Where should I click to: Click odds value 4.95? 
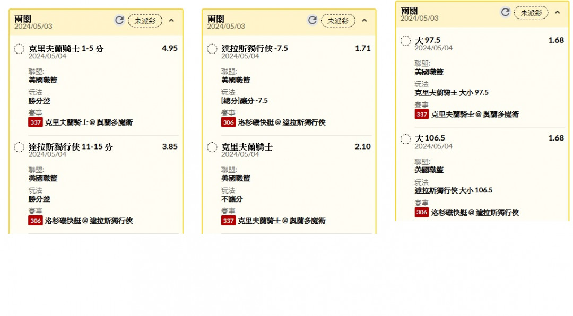(170, 48)
